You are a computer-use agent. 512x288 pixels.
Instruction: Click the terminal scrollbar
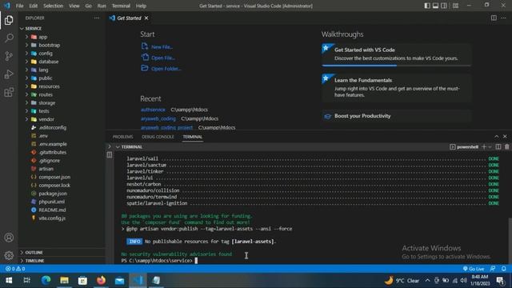click(x=510, y=240)
